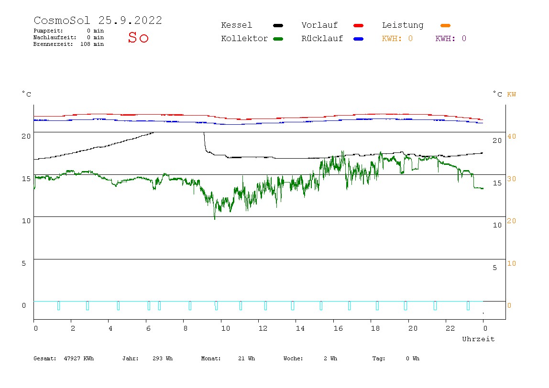Viewport: 549px width, 388px height.
Task: Click the green Kollektor legend swatch
Action: pyautogui.click(x=278, y=39)
